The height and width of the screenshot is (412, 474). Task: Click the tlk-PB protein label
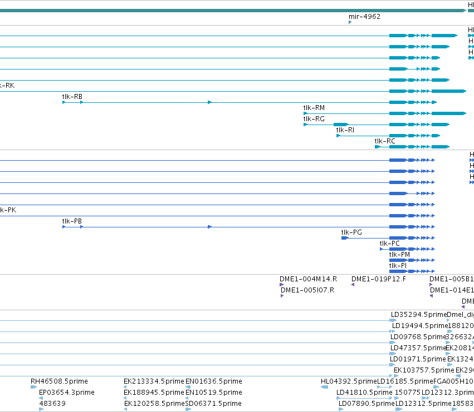[x=72, y=221]
